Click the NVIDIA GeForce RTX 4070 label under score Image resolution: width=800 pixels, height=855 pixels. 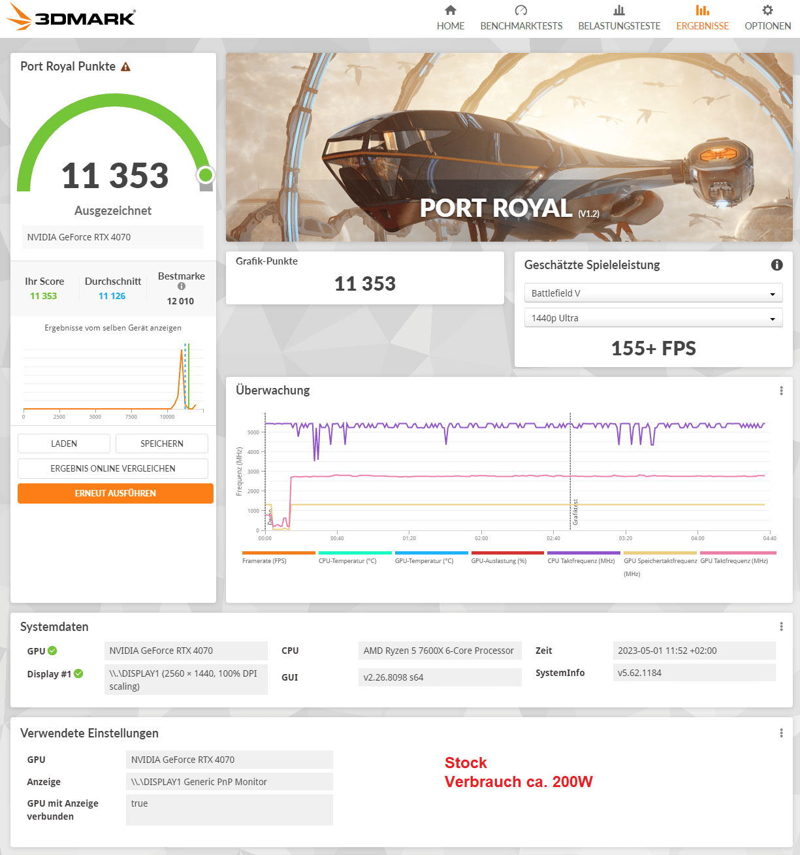pyautogui.click(x=113, y=237)
